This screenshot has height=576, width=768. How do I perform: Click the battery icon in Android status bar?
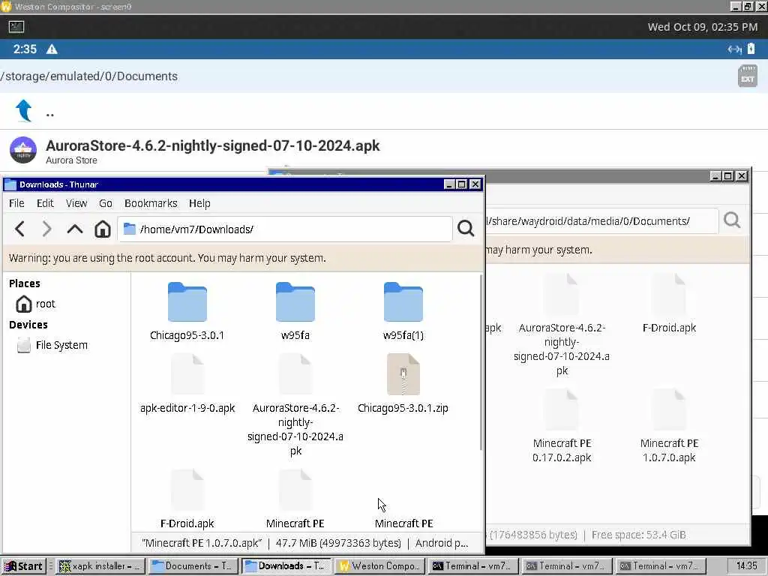coord(751,49)
